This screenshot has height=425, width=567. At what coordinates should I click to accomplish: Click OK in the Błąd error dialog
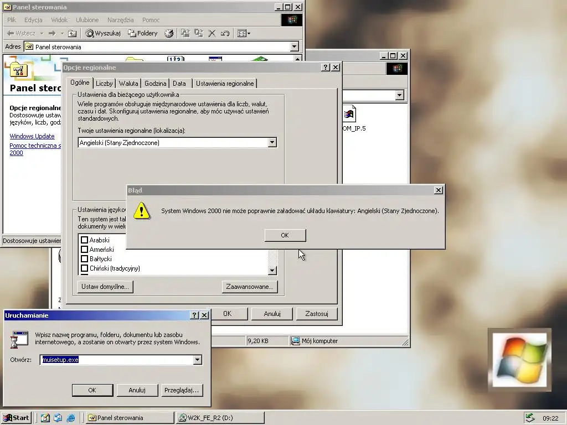[x=285, y=235]
